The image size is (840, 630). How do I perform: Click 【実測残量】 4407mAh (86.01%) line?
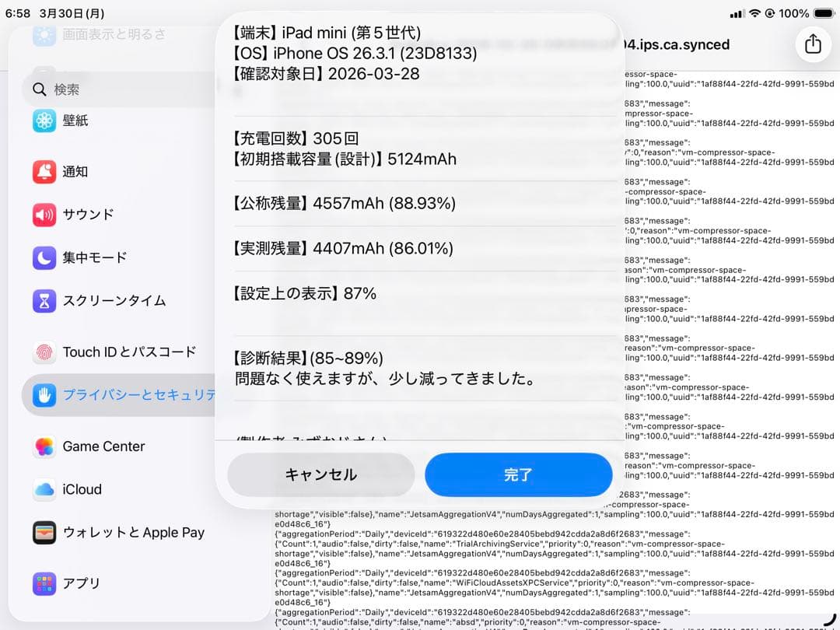[x=343, y=248]
